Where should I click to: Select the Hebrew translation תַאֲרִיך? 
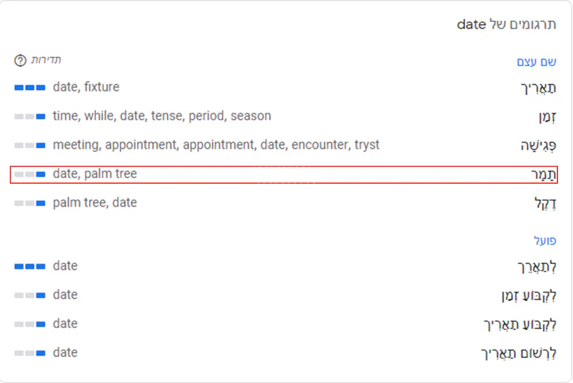(x=538, y=88)
